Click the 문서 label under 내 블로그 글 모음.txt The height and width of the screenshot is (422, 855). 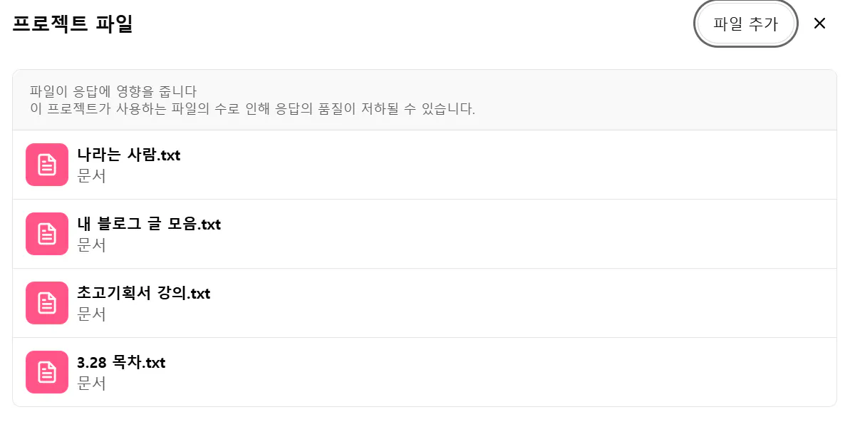91,245
